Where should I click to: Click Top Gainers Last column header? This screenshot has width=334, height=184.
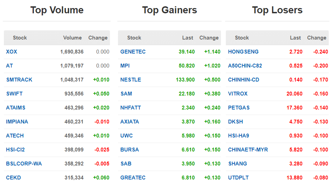(187, 38)
